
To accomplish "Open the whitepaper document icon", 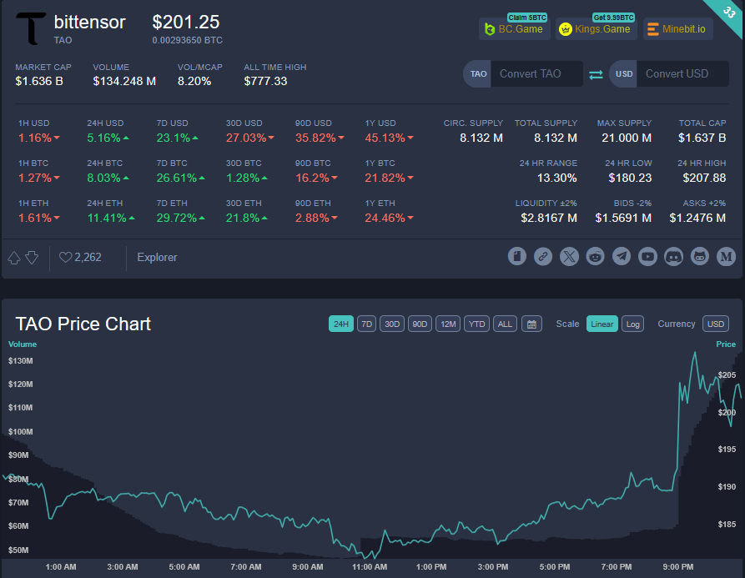I will [x=517, y=257].
